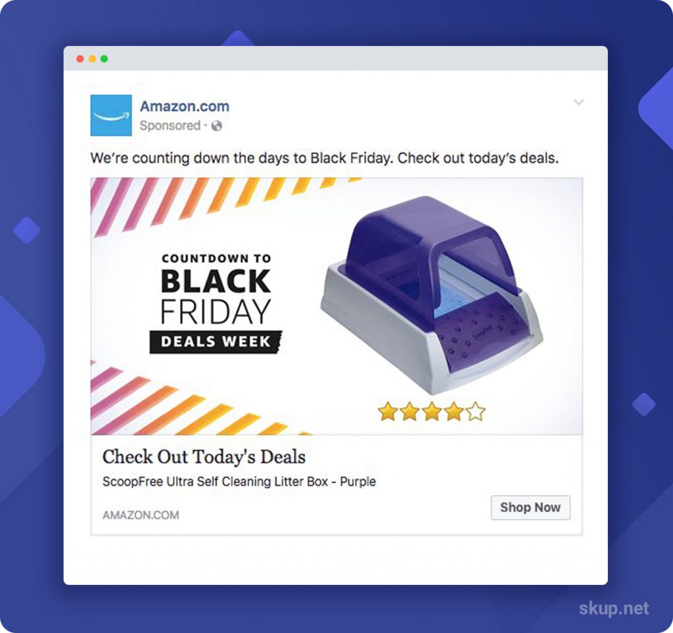Click the yellow minimize window dot
This screenshot has width=673, height=633.
[92, 59]
